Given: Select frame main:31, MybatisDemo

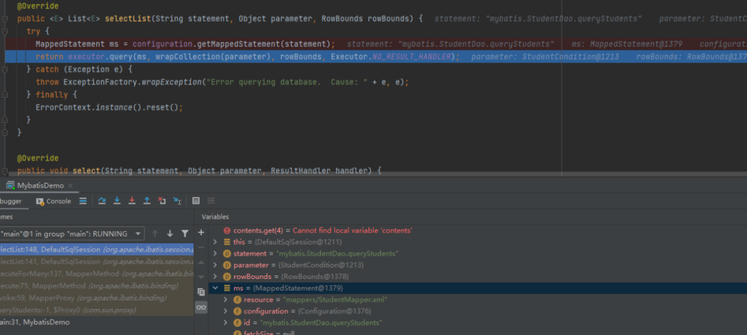Looking at the screenshot, I should point(97,322).
